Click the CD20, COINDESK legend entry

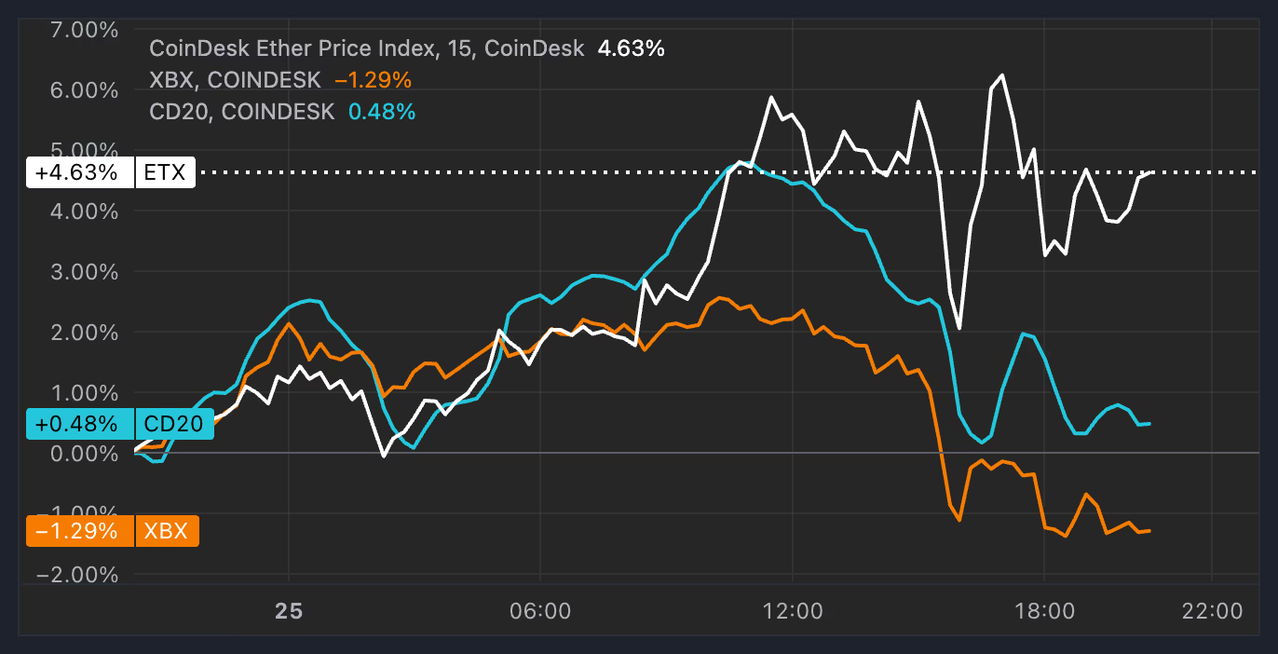(241, 112)
